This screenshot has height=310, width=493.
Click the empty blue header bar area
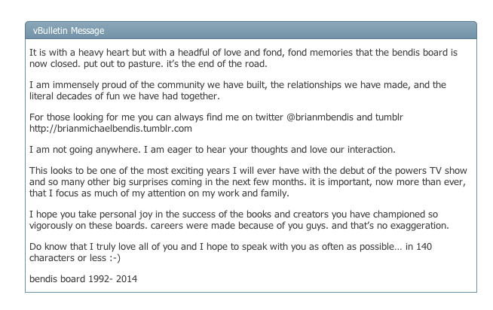289,31
